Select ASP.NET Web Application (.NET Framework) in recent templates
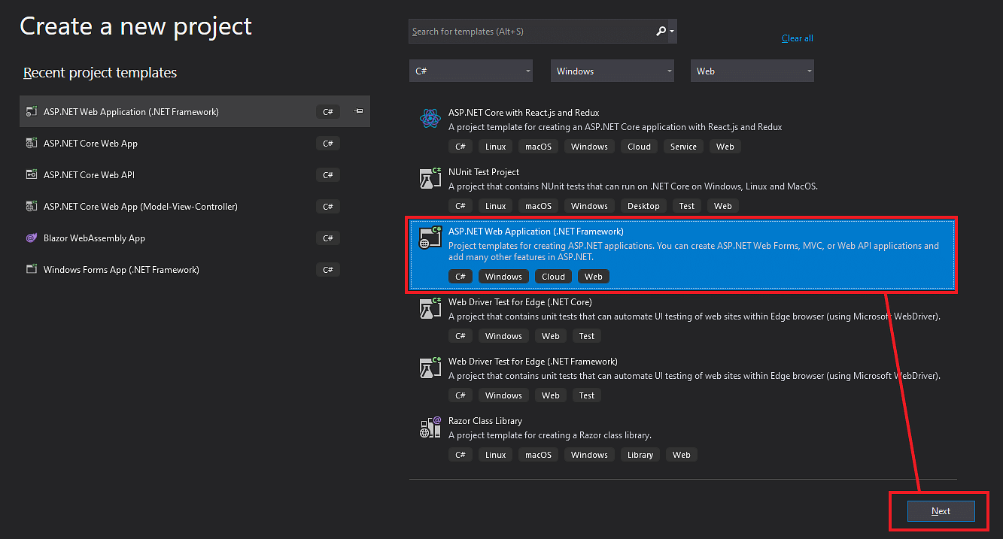 (195, 112)
